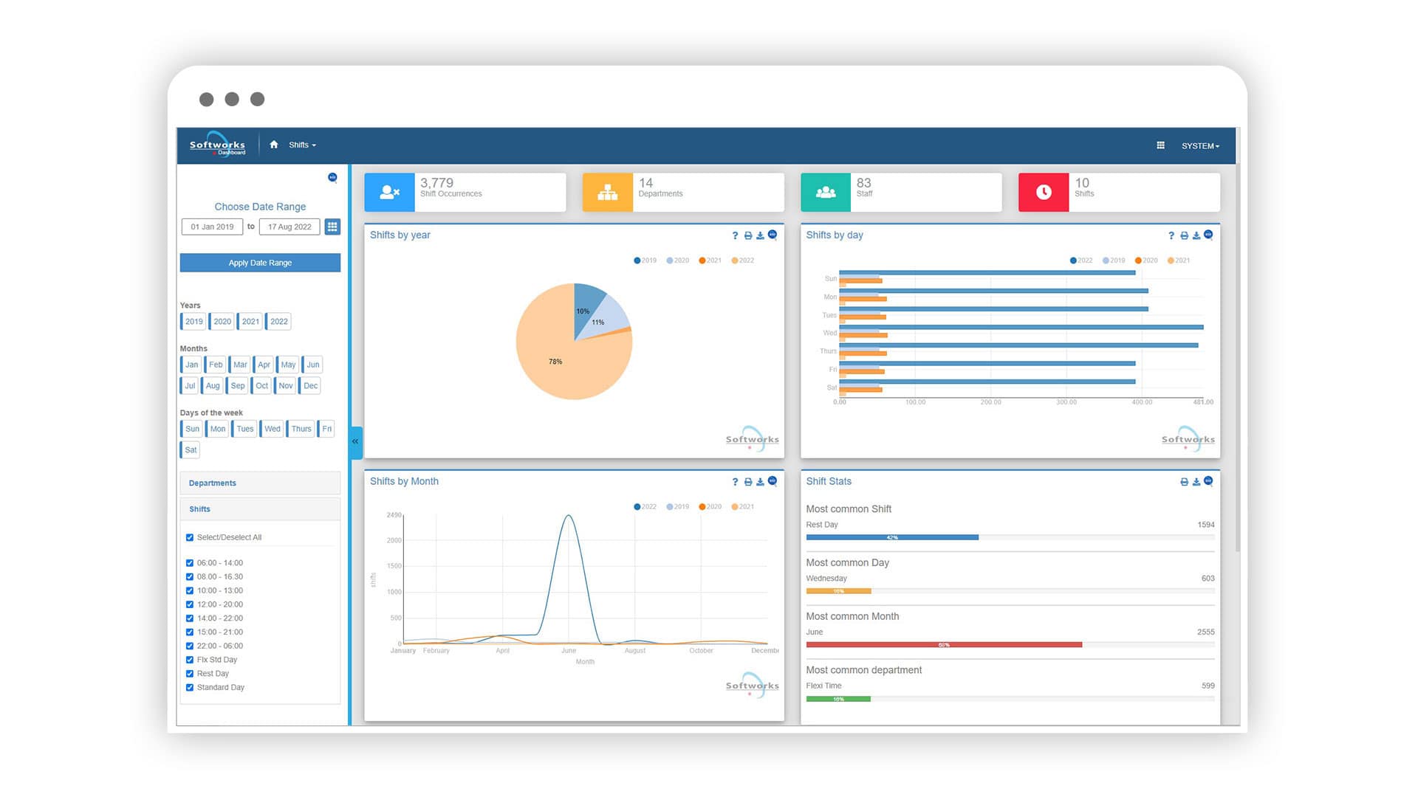Click the Departments org-chart icon tile
Image resolution: width=1418 pixels, height=797 pixels.
(607, 193)
